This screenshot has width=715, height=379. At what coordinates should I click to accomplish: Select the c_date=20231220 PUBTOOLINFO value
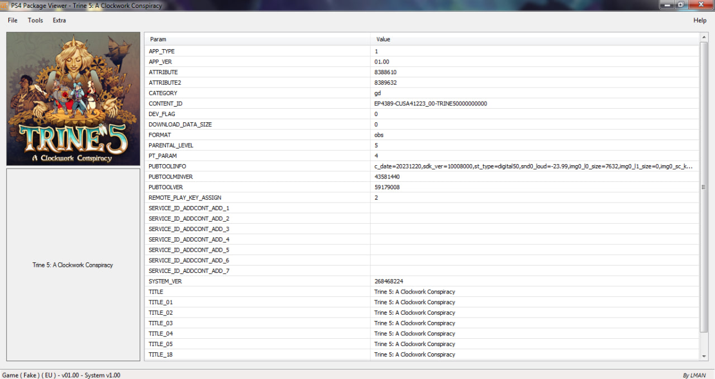click(x=535, y=166)
